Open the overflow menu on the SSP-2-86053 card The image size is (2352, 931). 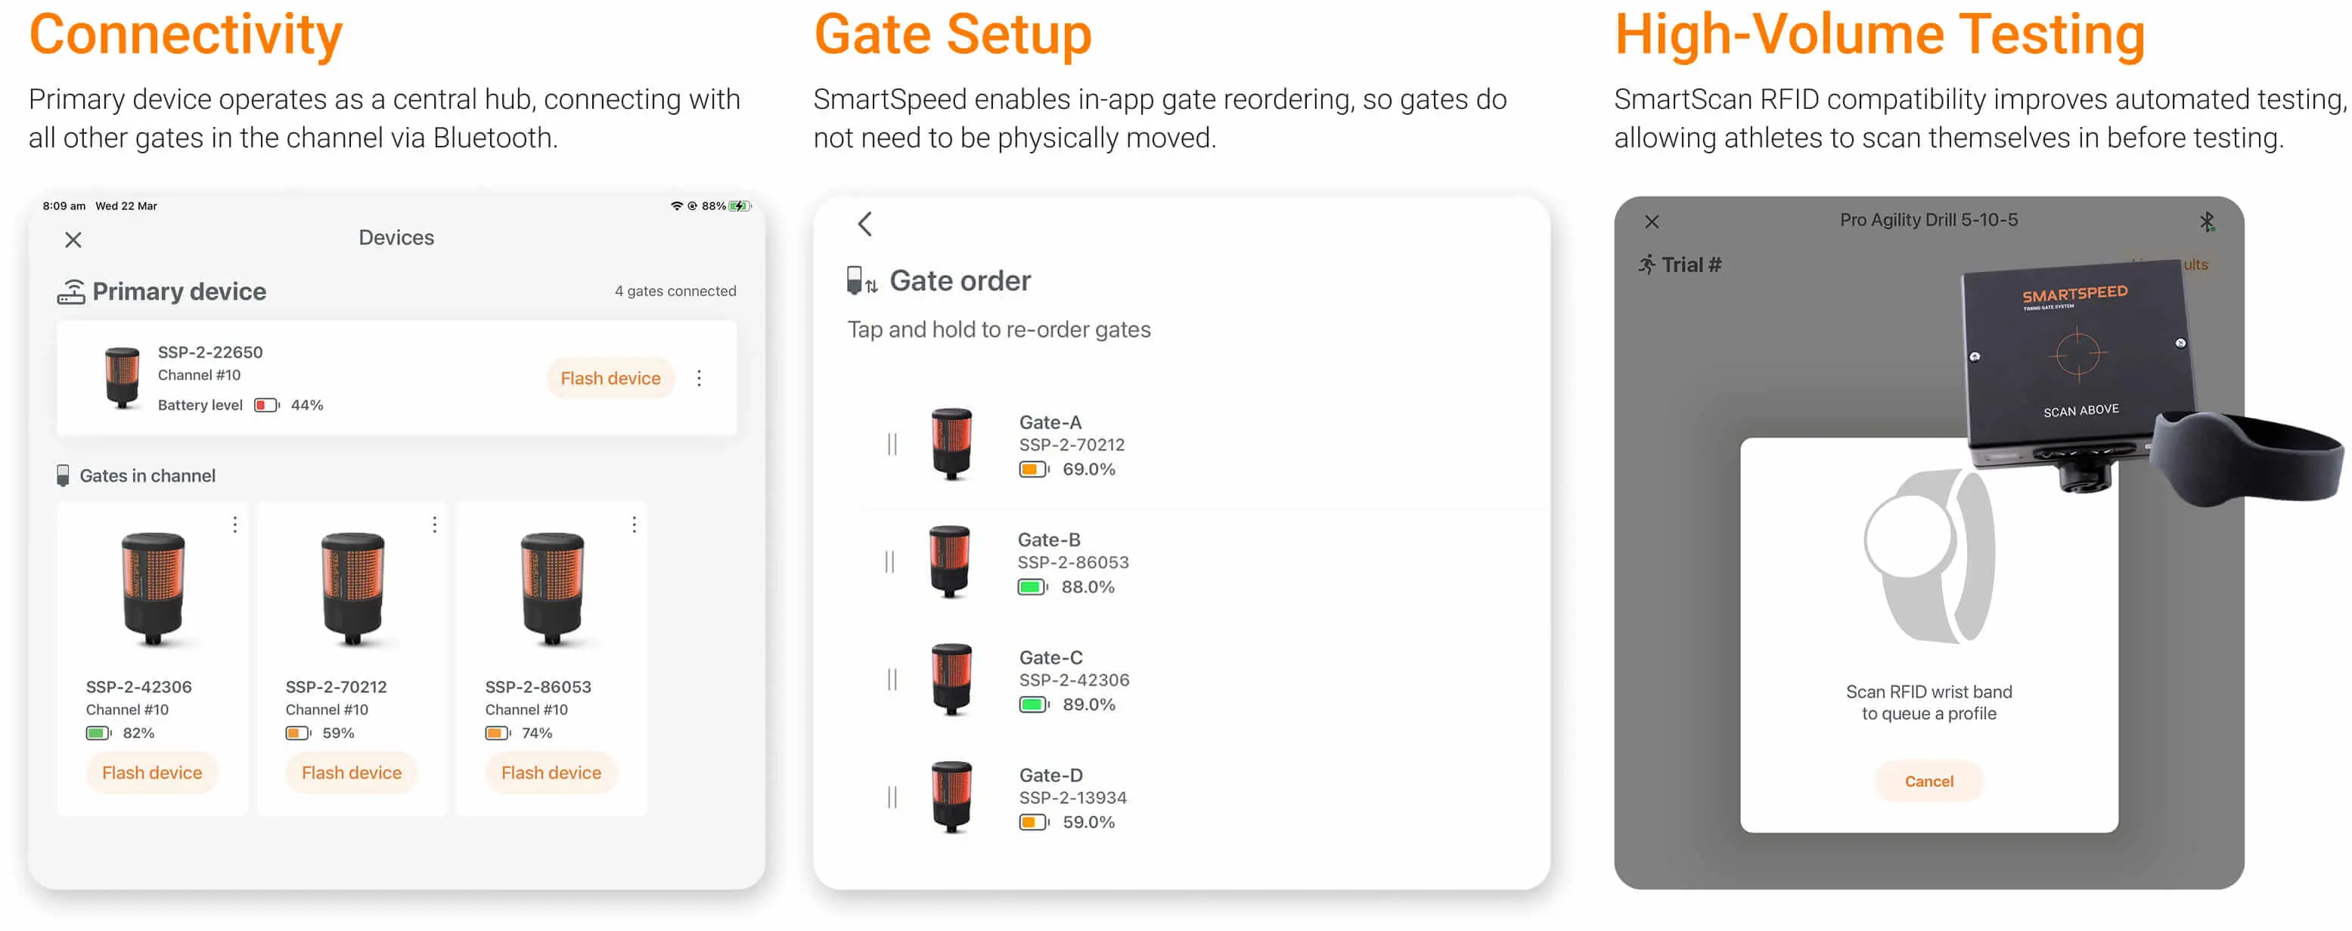tap(635, 524)
